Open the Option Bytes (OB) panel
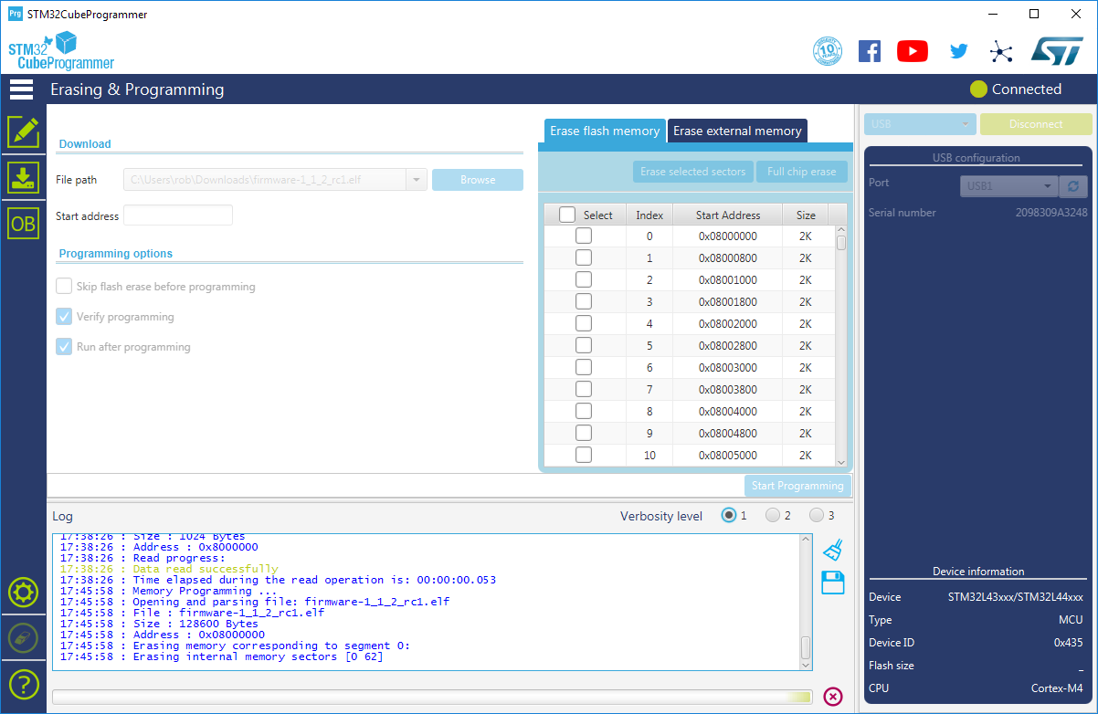This screenshot has width=1098, height=714. 24,224
